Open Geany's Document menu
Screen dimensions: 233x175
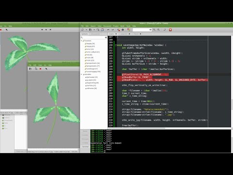(107, 26)
